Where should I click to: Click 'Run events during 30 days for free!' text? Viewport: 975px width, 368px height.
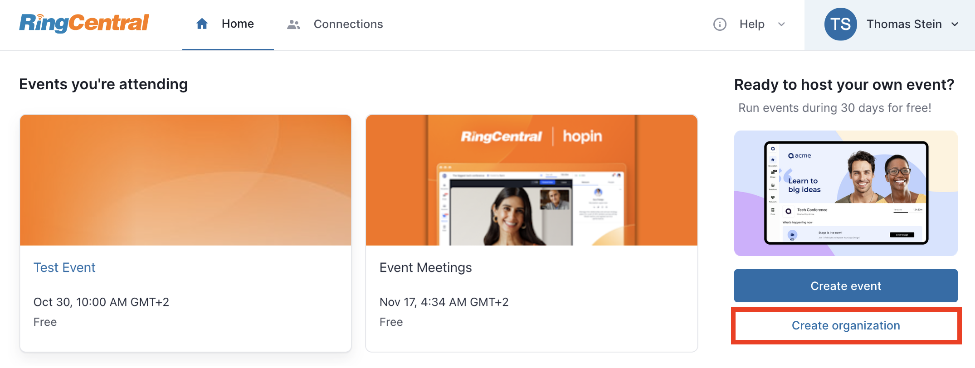[x=835, y=108]
